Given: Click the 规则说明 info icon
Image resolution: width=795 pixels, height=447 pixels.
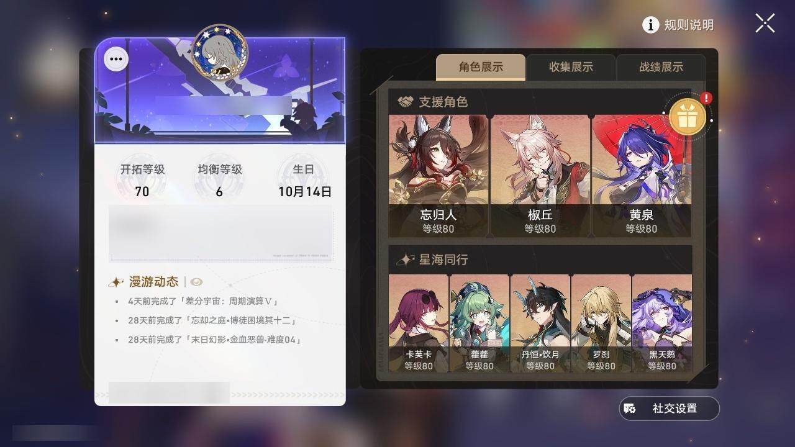Looking at the screenshot, I should tap(650, 25).
